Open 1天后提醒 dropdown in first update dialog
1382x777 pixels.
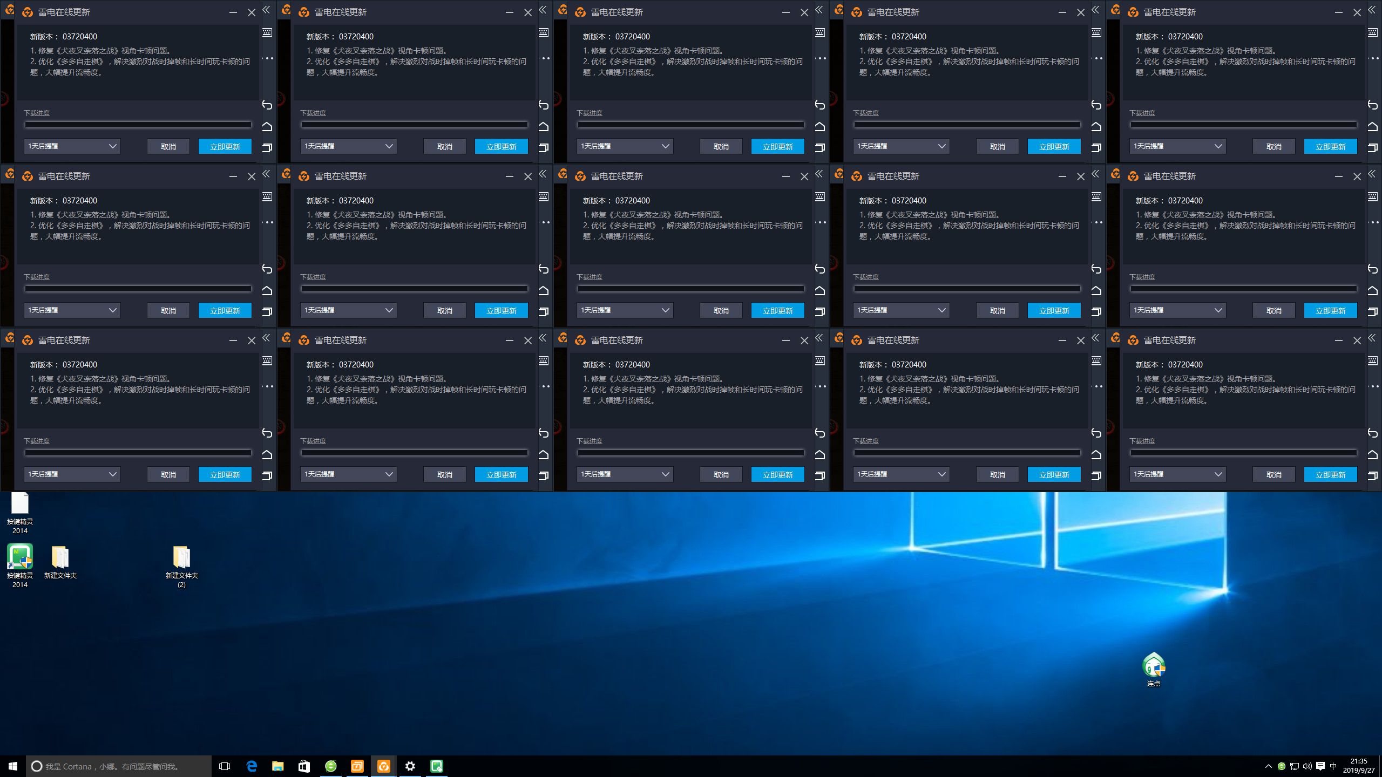pos(72,146)
